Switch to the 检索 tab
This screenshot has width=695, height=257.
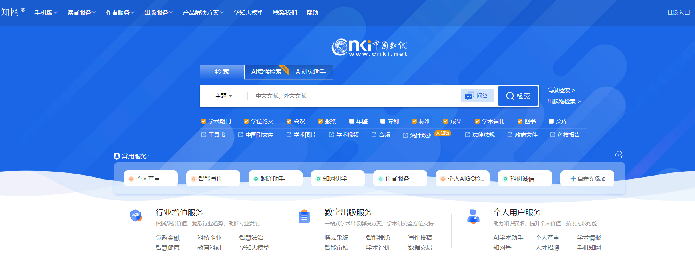(222, 72)
